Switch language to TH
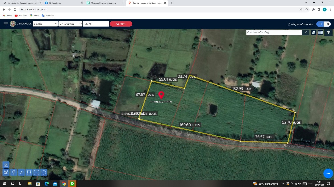This screenshot has width=334, height=187. (320, 24)
